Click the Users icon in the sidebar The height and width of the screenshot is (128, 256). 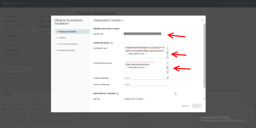tap(7, 60)
